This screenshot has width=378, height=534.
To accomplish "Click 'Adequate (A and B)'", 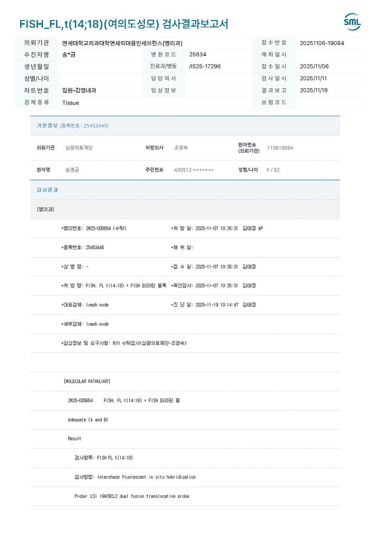I will point(88,420).
